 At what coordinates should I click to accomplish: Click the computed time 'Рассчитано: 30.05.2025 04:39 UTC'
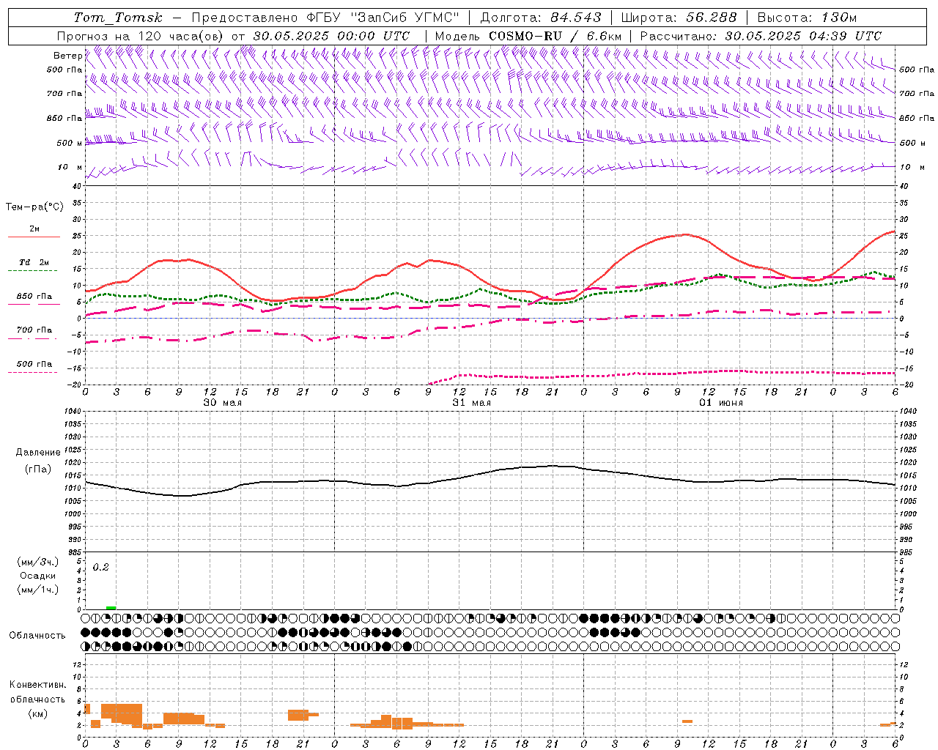761,36
